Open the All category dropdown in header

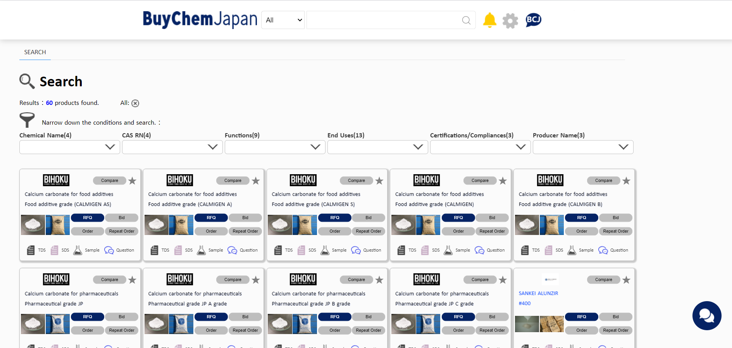[x=283, y=20]
